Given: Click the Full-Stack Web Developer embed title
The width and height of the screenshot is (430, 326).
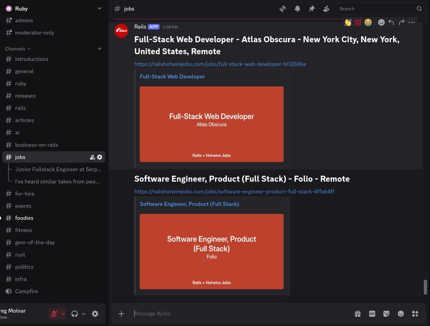Looking at the screenshot, I should click(x=172, y=77).
